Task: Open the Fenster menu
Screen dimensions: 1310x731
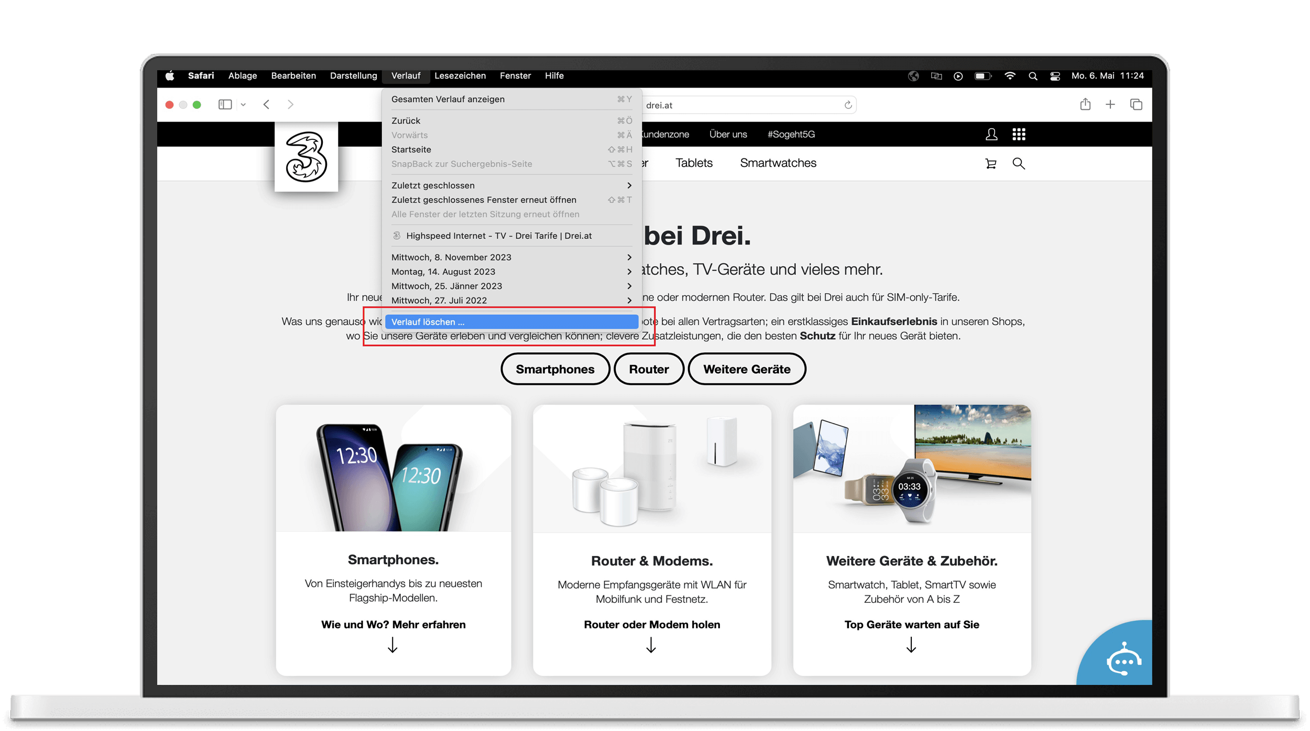Action: click(515, 76)
